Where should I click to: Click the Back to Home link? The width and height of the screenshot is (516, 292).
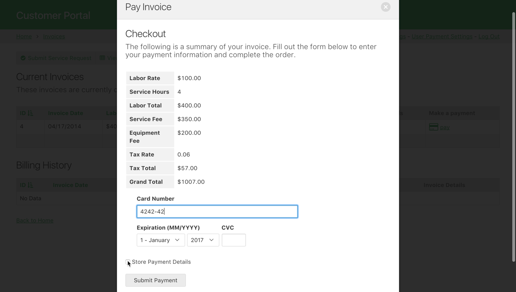[x=35, y=220]
